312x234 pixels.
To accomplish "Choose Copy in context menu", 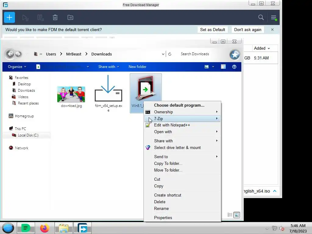I will pos(182,186).
